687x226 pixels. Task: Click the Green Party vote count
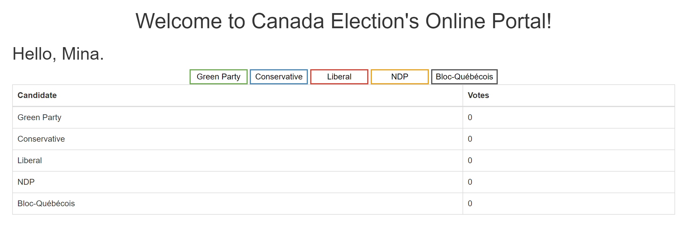coord(569,118)
